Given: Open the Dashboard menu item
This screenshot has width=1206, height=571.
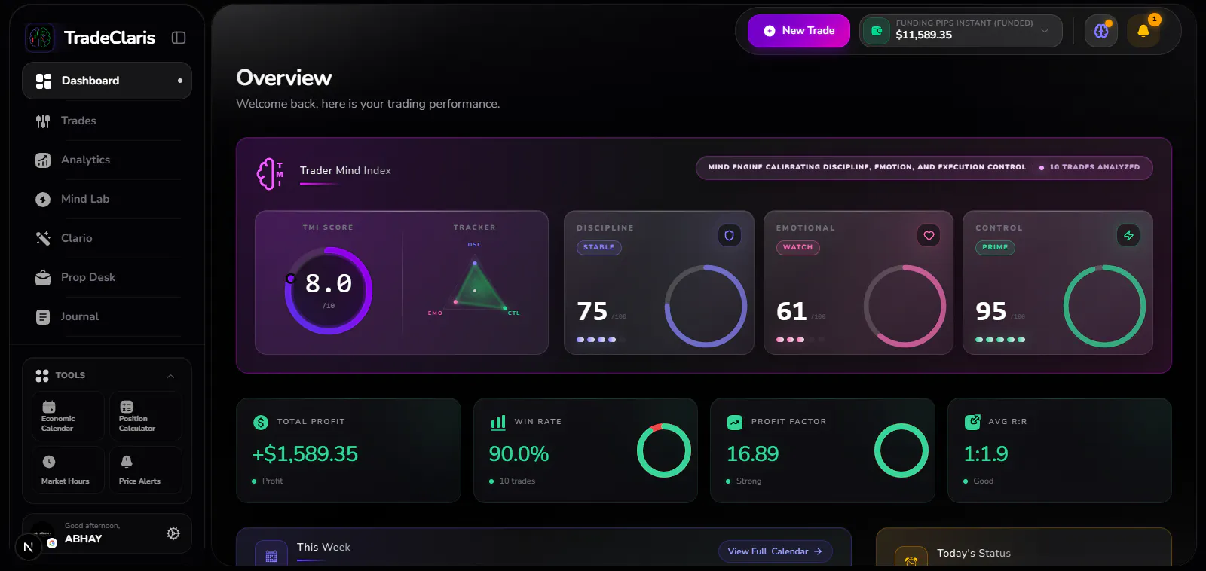Looking at the screenshot, I should click(107, 81).
